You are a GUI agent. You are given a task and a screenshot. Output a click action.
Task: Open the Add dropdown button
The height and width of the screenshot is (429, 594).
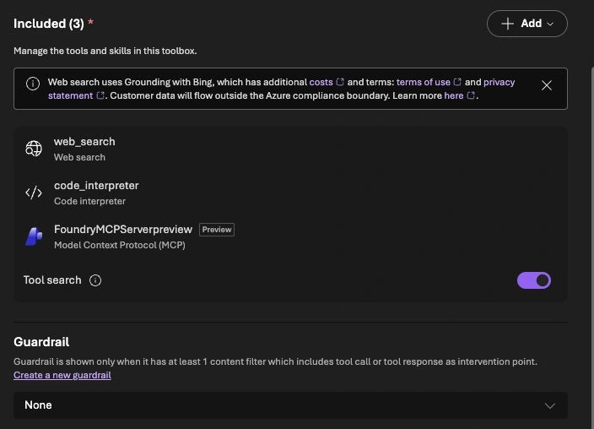527,24
